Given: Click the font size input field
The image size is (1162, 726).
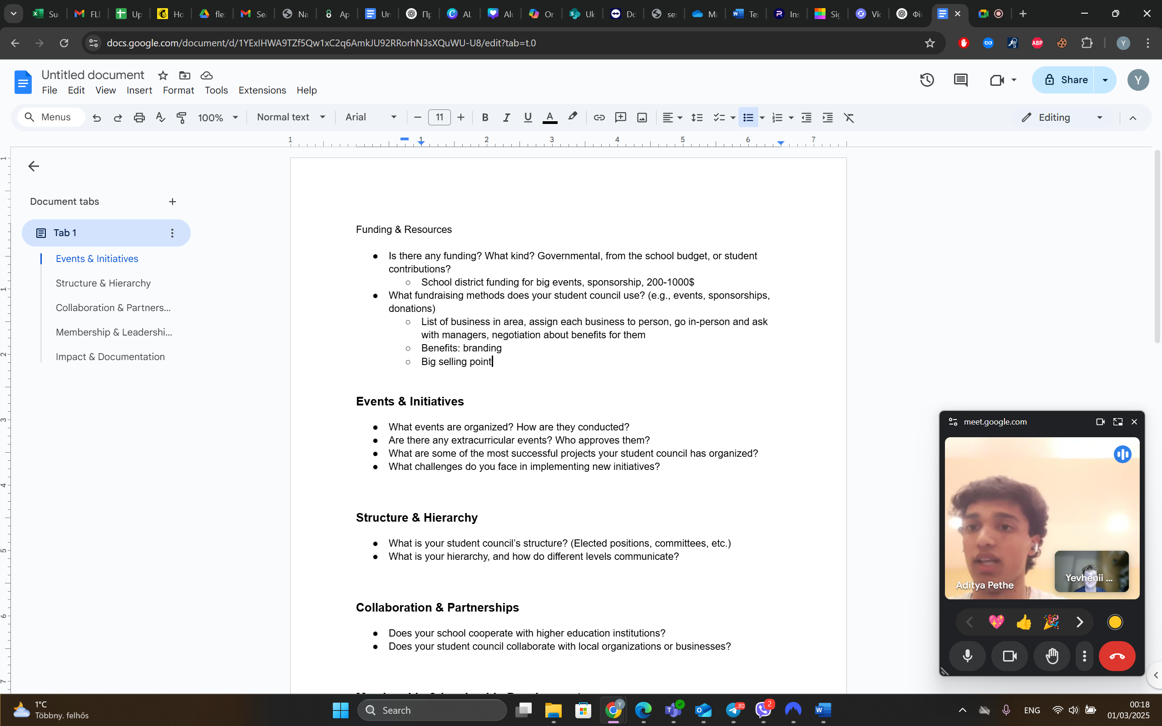Looking at the screenshot, I should click(x=439, y=118).
